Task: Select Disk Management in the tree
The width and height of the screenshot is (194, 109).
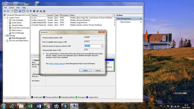Action: 19,38
